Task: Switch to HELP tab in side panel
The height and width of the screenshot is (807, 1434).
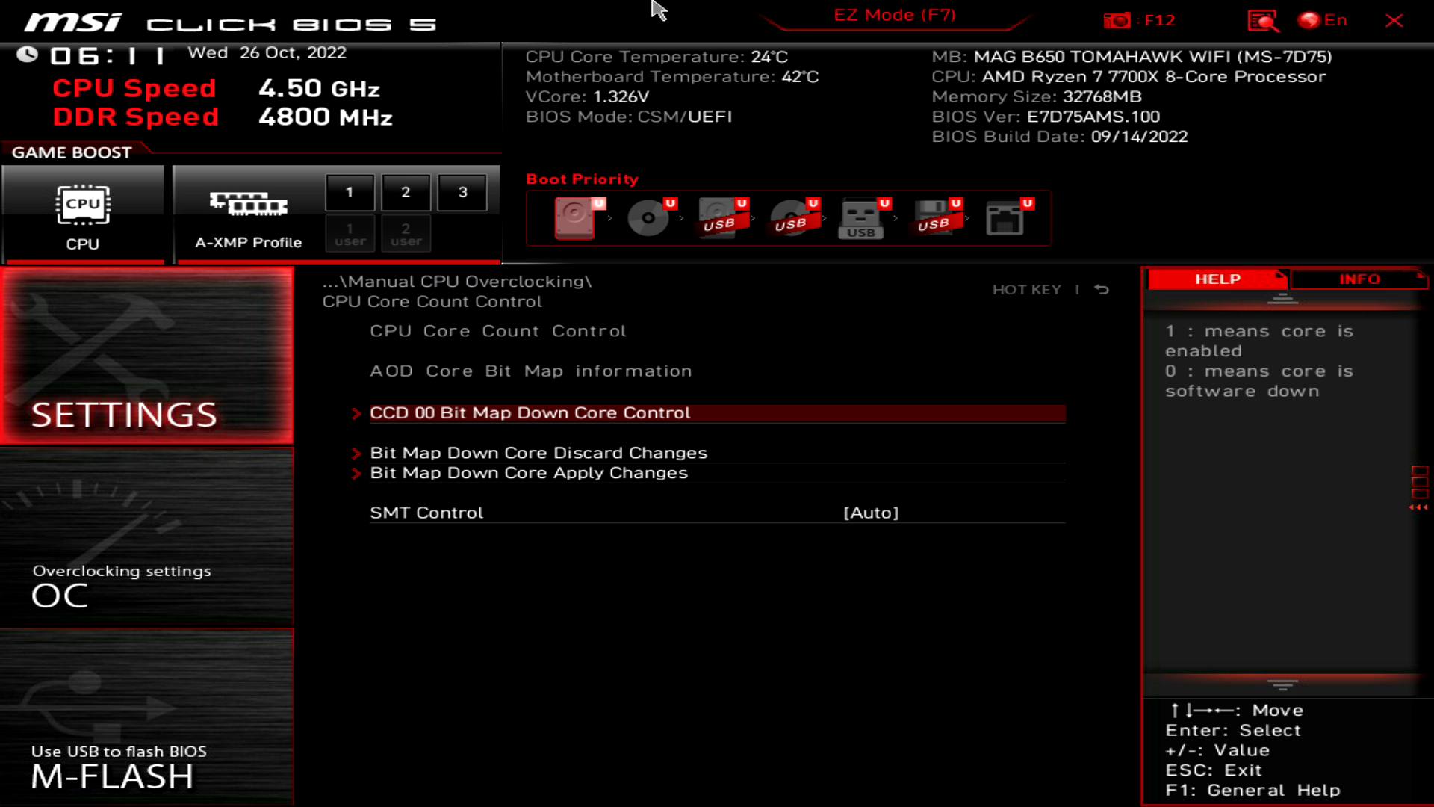Action: (x=1217, y=279)
